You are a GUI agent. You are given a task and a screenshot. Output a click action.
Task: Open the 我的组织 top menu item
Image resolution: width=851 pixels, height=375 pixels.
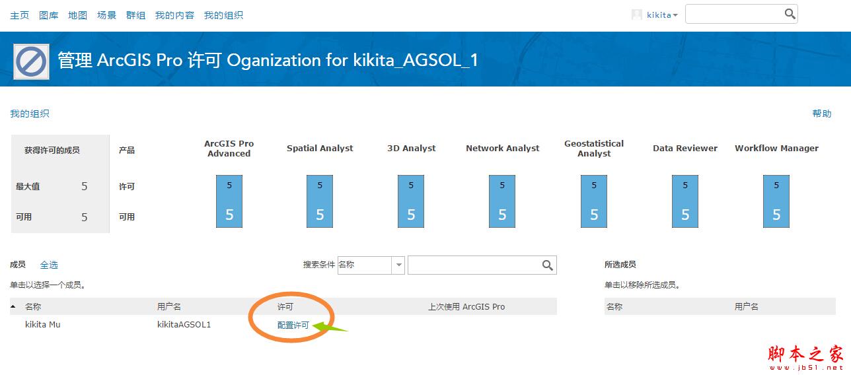tap(223, 15)
